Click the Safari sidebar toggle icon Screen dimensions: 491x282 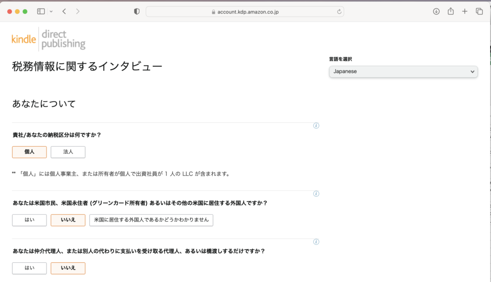click(41, 12)
